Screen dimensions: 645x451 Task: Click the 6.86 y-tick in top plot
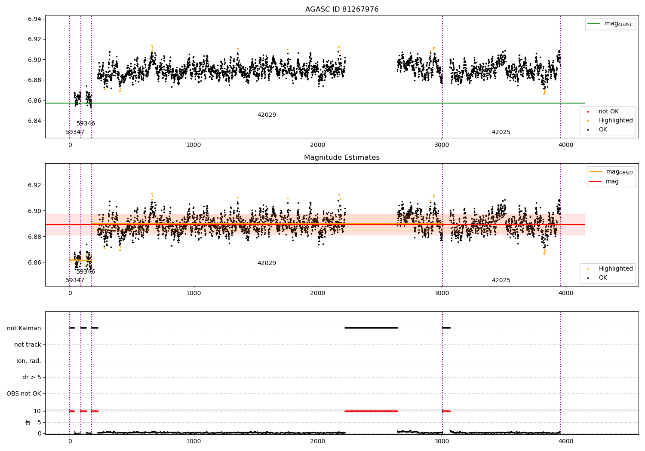(x=34, y=101)
